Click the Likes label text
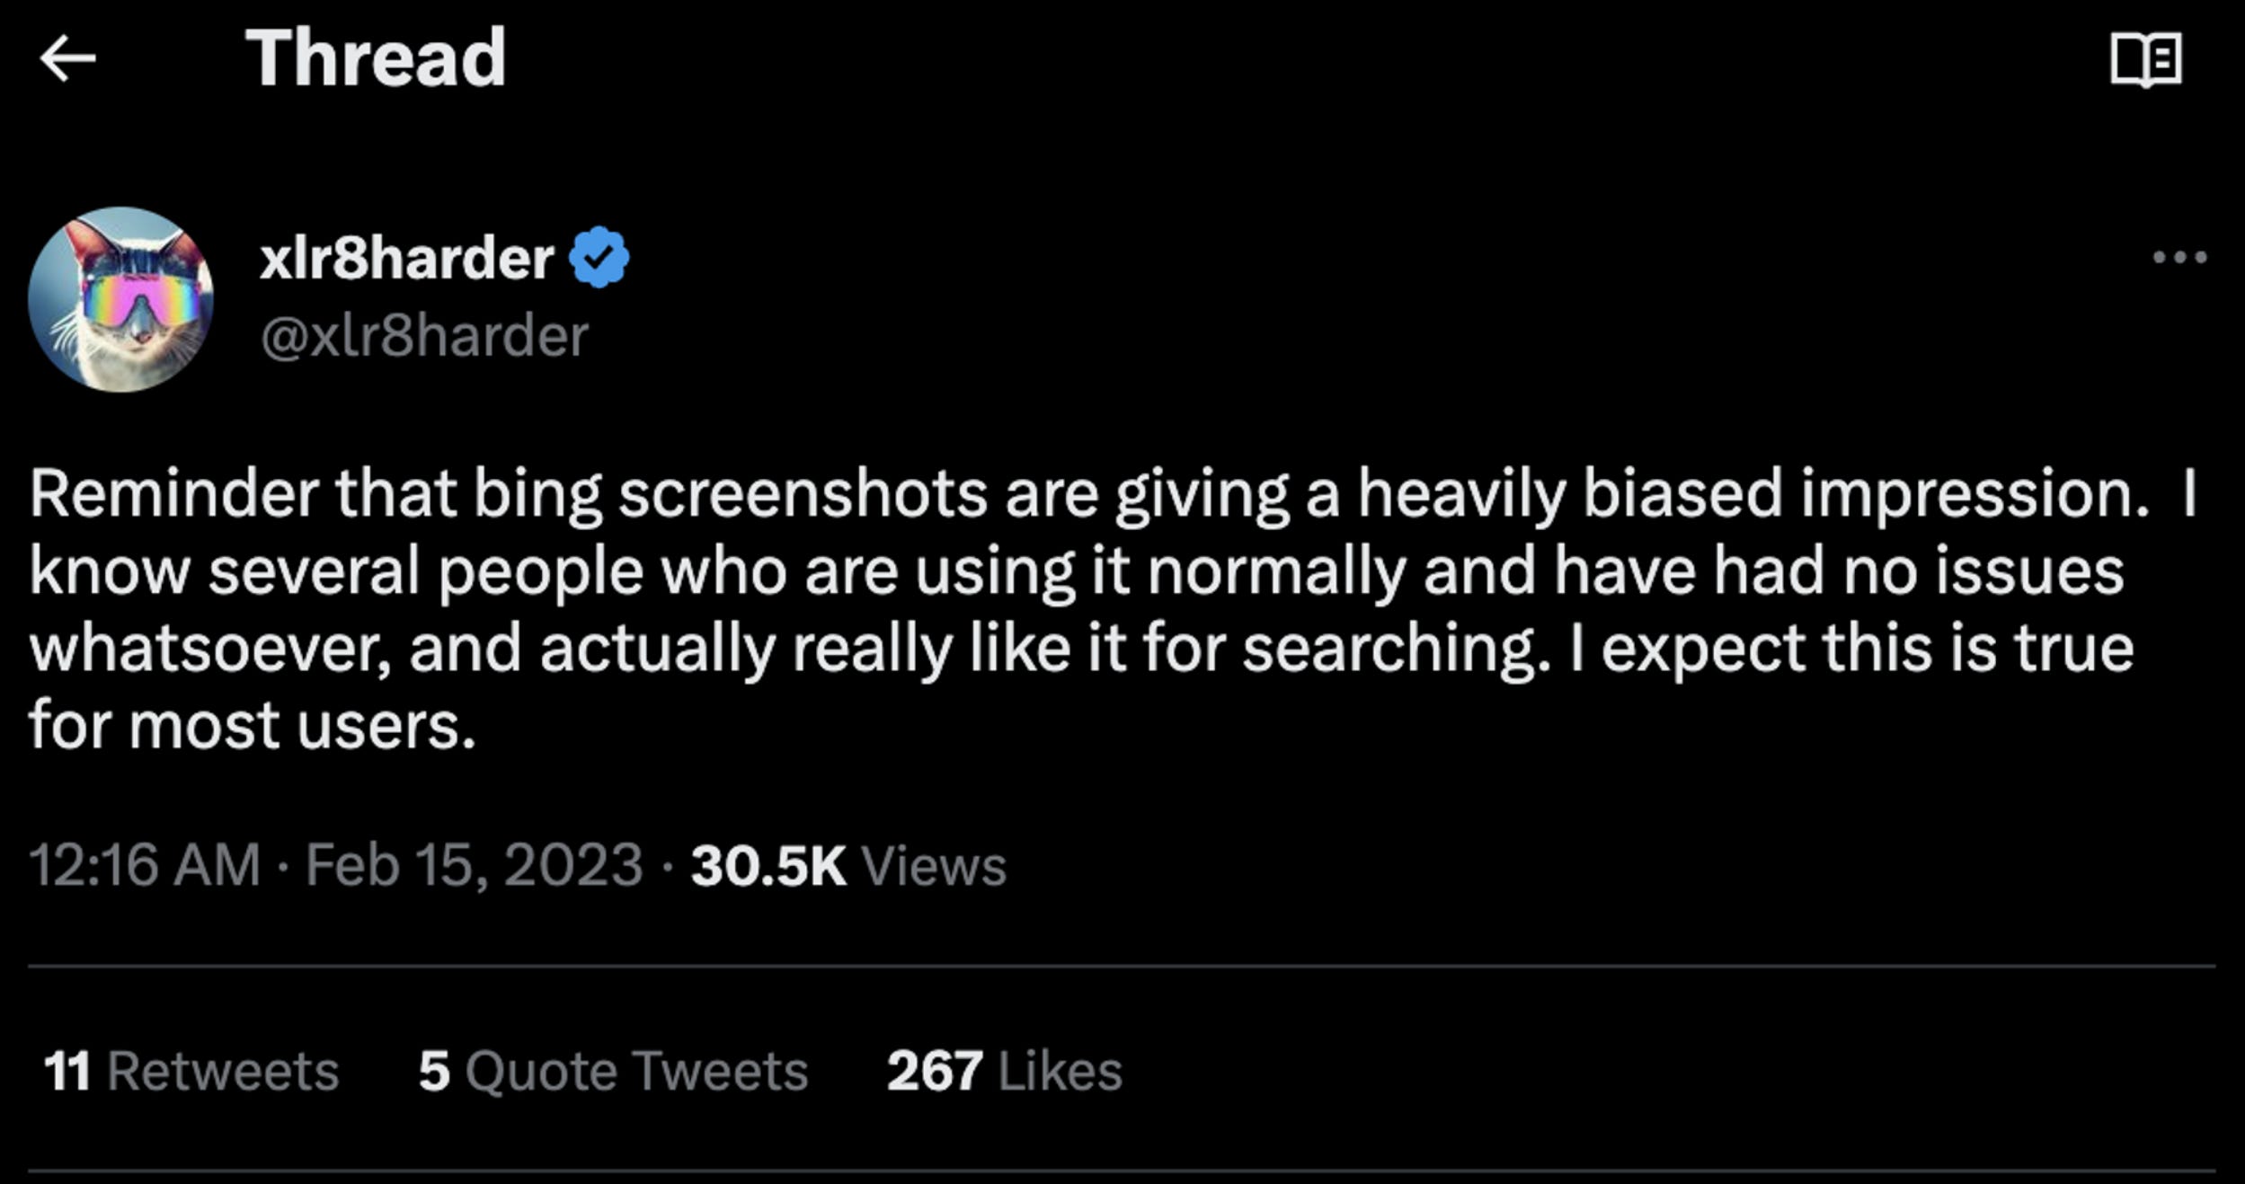 [x=1060, y=1071]
